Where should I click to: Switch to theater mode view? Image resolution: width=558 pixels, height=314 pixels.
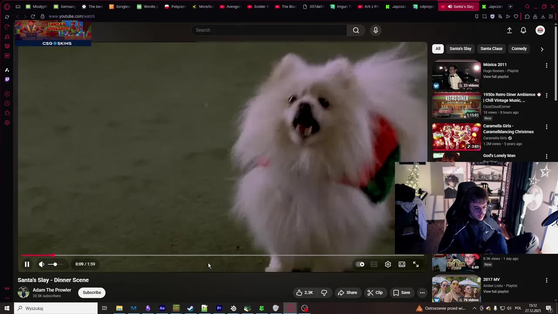(x=402, y=264)
